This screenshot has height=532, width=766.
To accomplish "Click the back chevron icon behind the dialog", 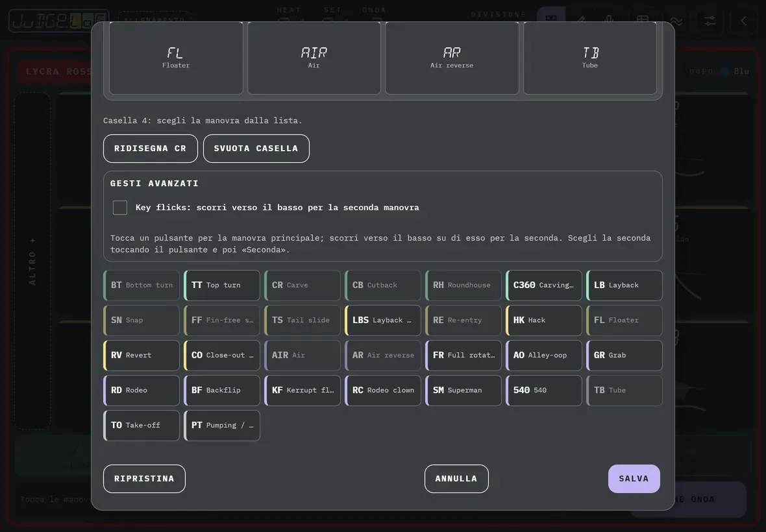I will click(743, 21).
